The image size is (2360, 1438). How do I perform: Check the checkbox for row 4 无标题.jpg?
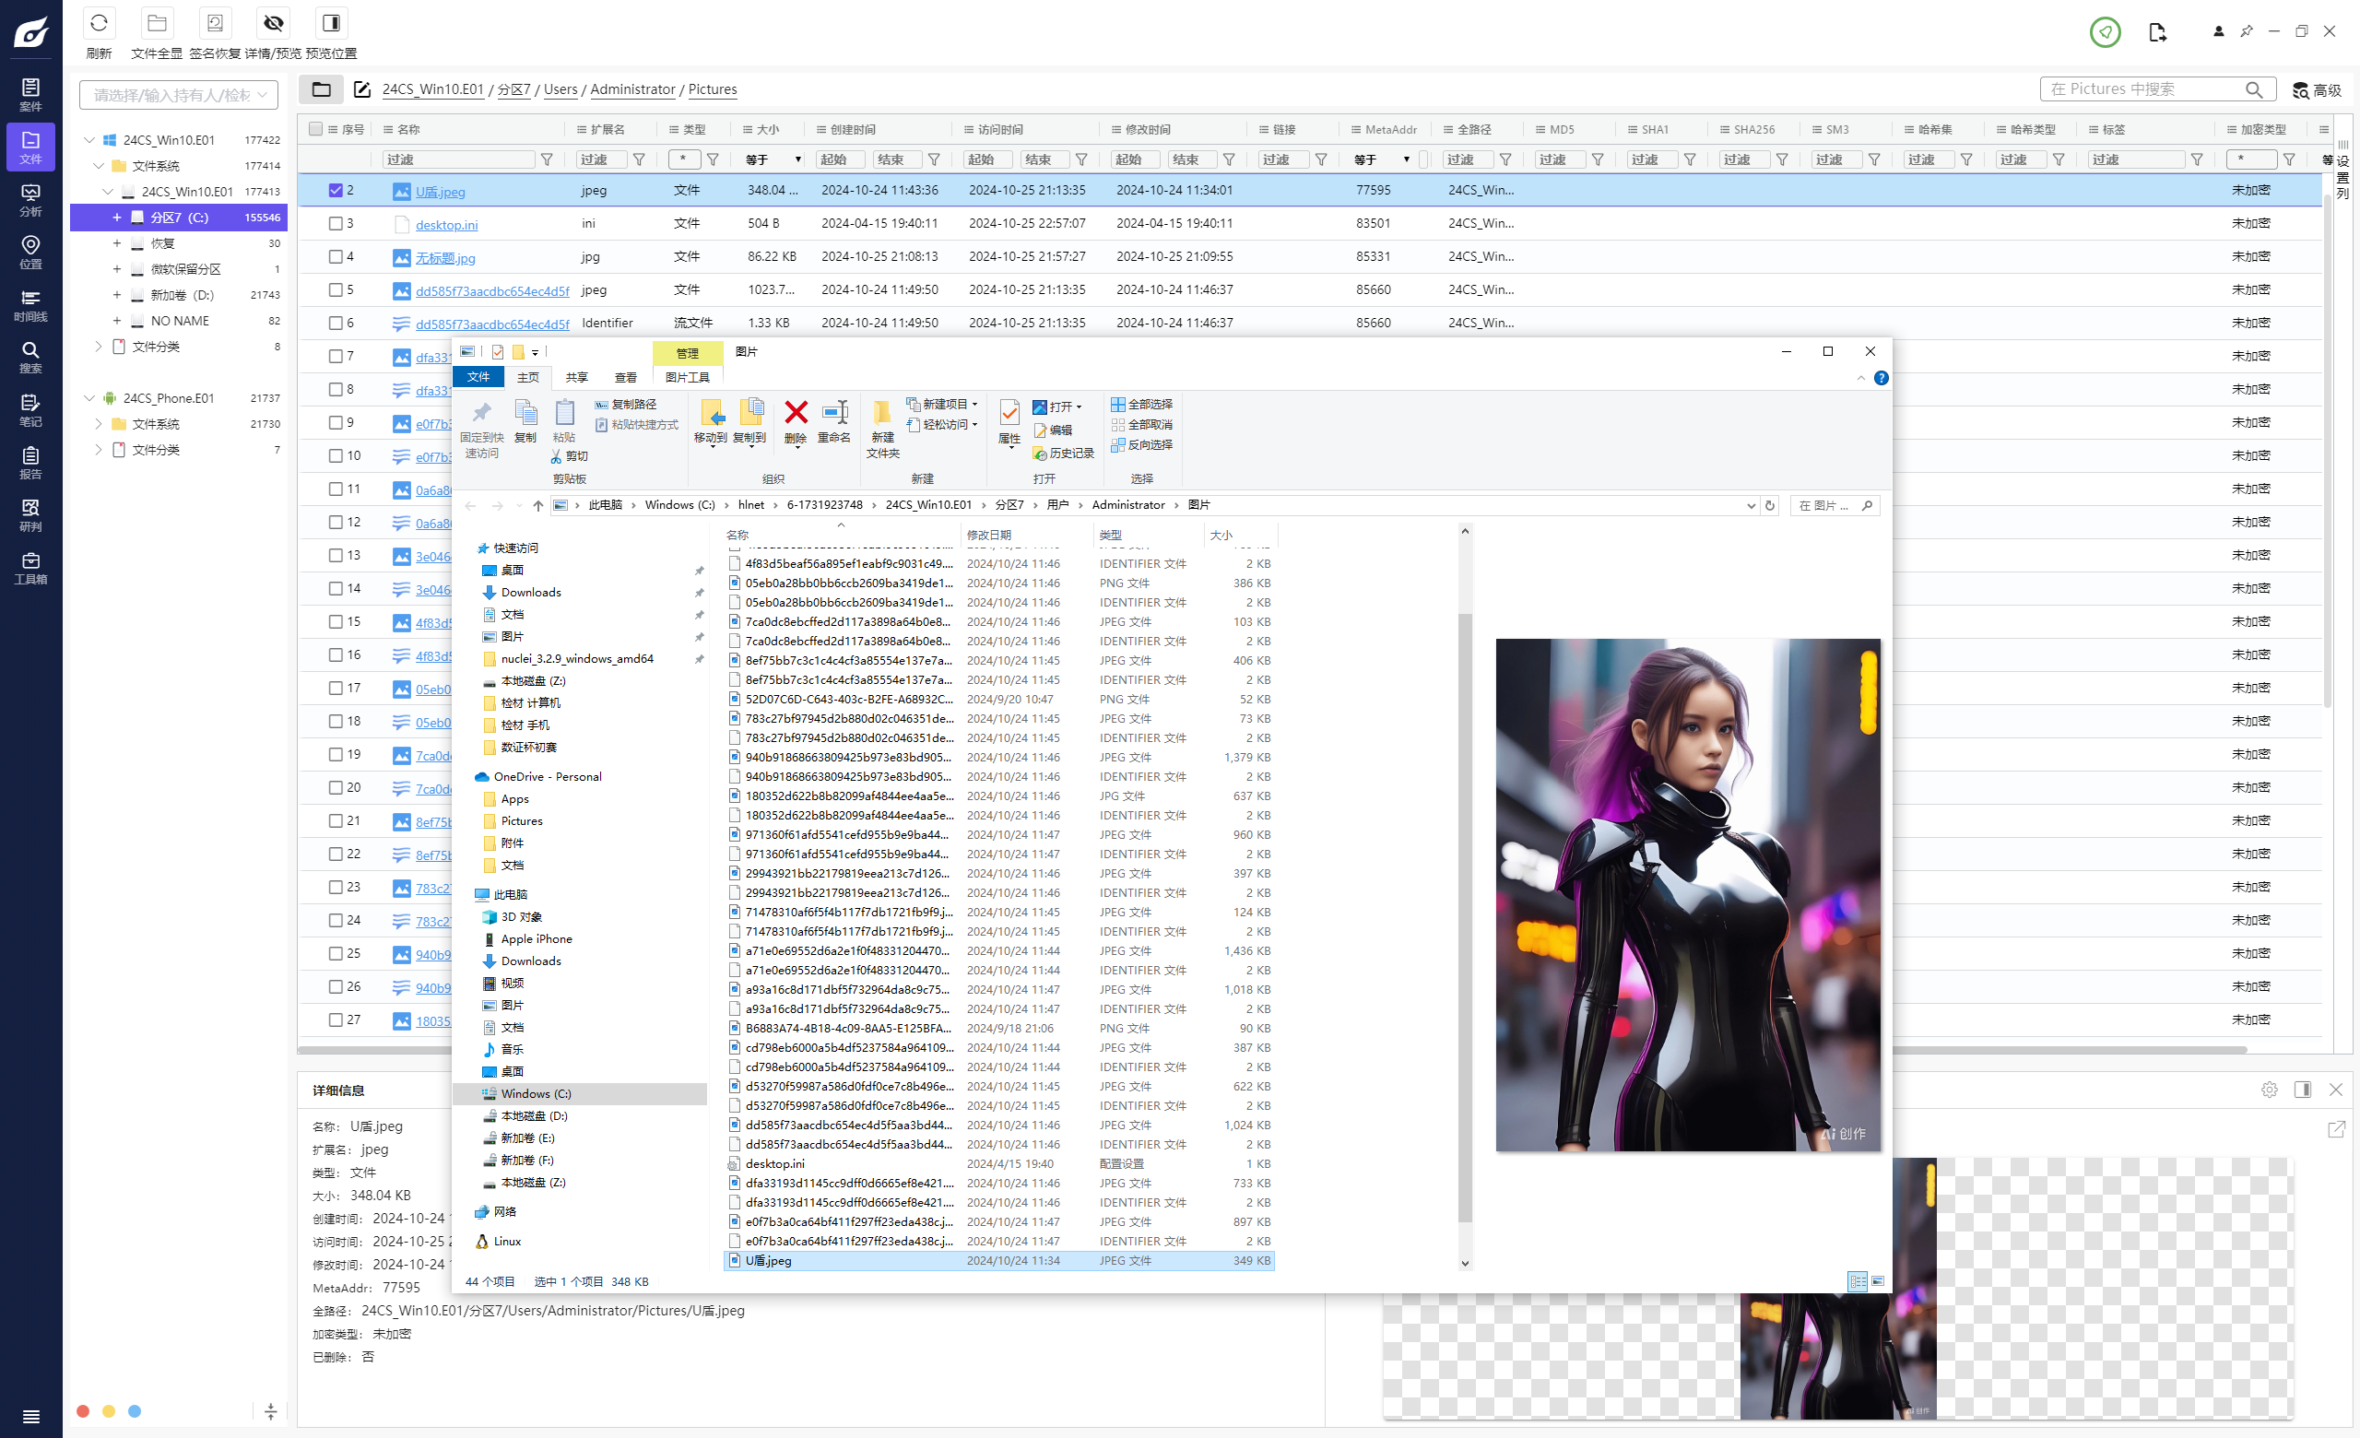[x=336, y=256]
